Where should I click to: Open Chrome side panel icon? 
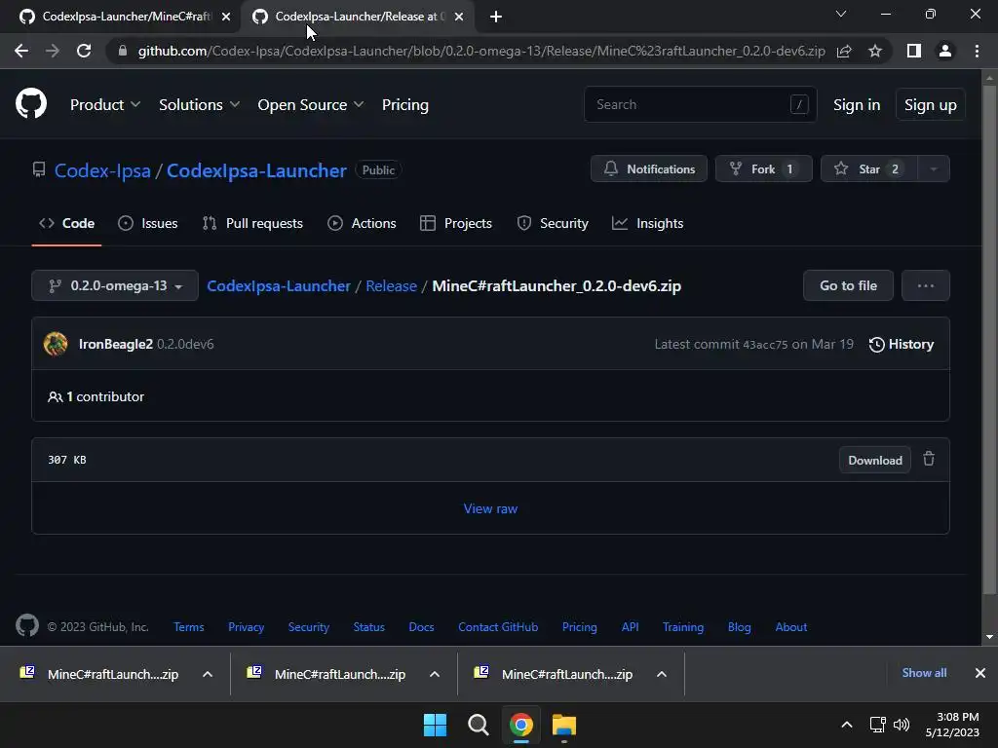[x=914, y=51]
